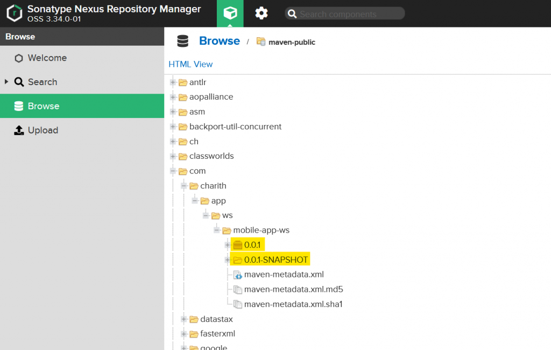Click the Browse breadcrumb link
Image resolution: width=551 pixels, height=350 pixels.
(x=220, y=41)
